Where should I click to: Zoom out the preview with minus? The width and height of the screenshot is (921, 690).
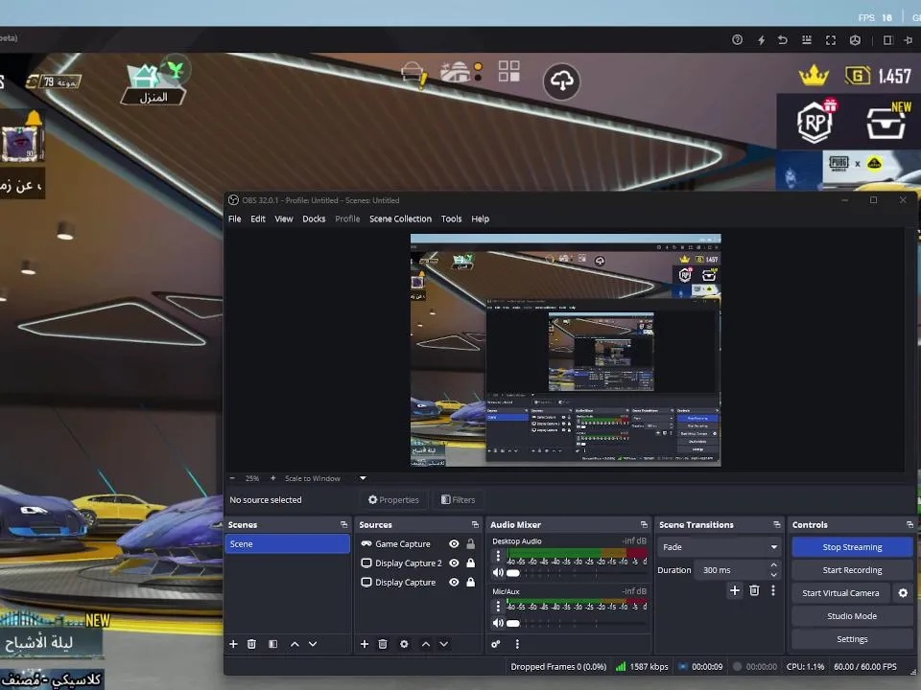pos(232,479)
